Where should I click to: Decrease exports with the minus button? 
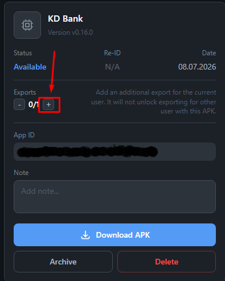[x=19, y=104]
